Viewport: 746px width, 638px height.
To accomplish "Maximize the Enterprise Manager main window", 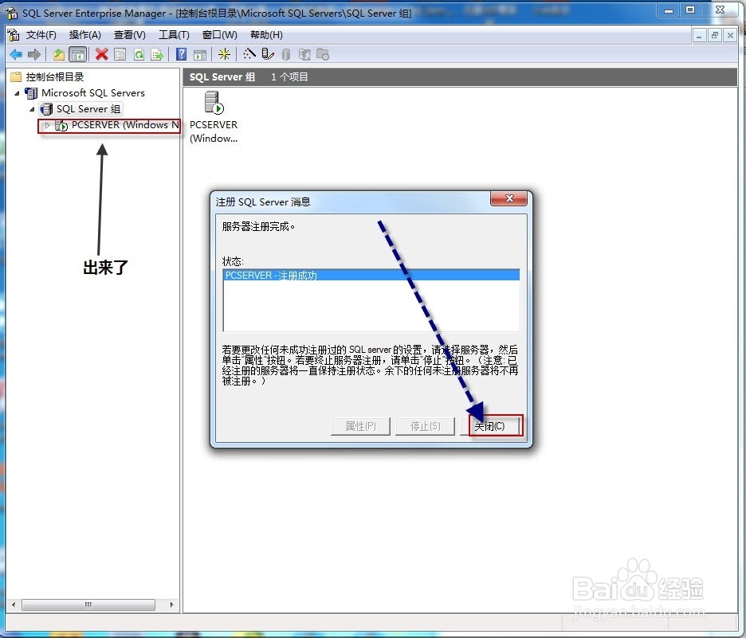I will [691, 10].
